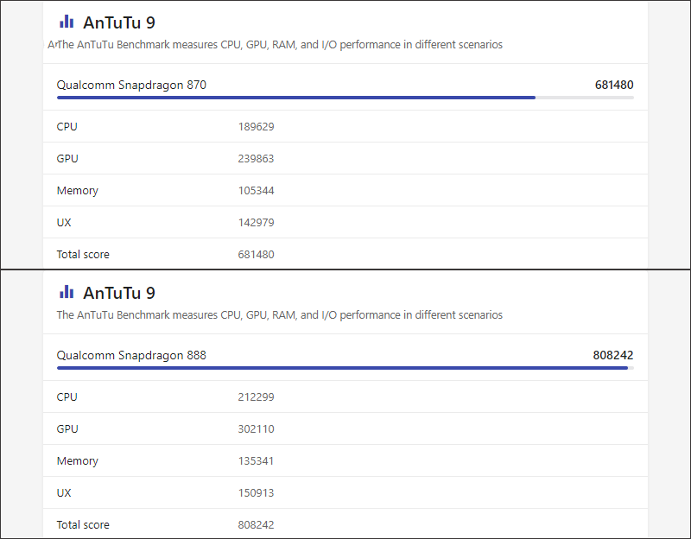This screenshot has width=691, height=539.
Task: Click the bottom AnTuTu 9 bar-chart icon
Action: click(67, 292)
